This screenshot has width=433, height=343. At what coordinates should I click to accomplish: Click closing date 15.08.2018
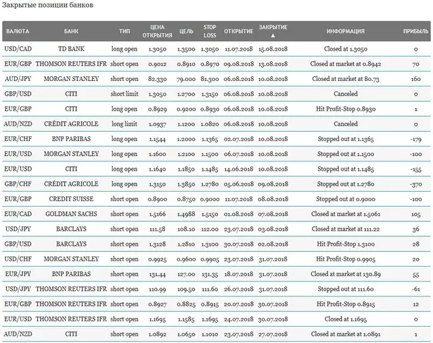(273, 49)
